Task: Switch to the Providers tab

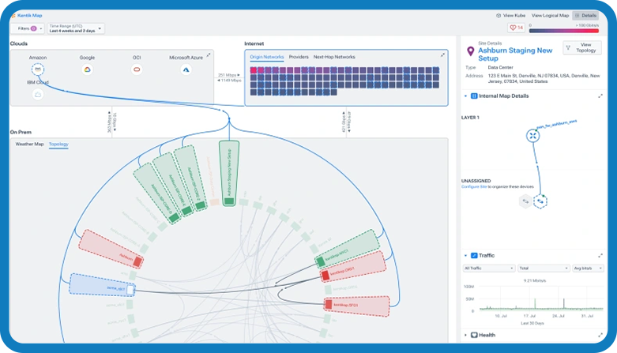Action: [x=299, y=57]
